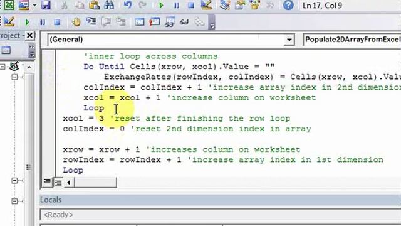Click the rowIndex = rowIndex + 1 line
Image resolution: width=401 pixels, height=226 pixels.
(223, 160)
